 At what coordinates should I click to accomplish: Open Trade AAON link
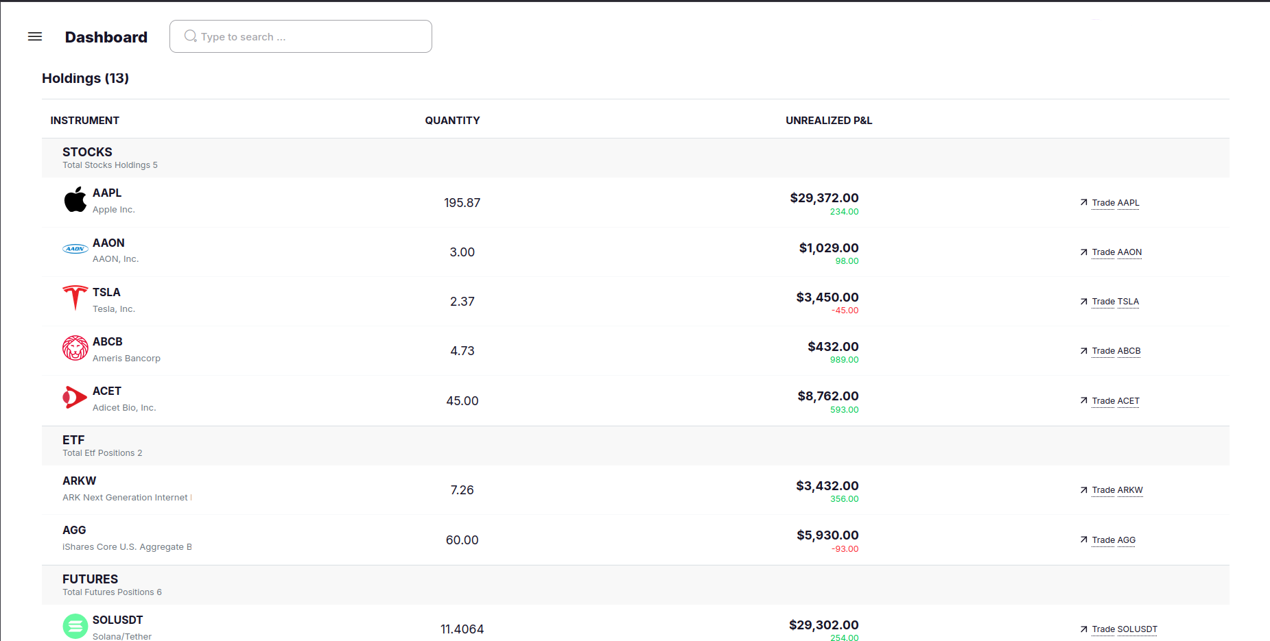coord(1116,252)
